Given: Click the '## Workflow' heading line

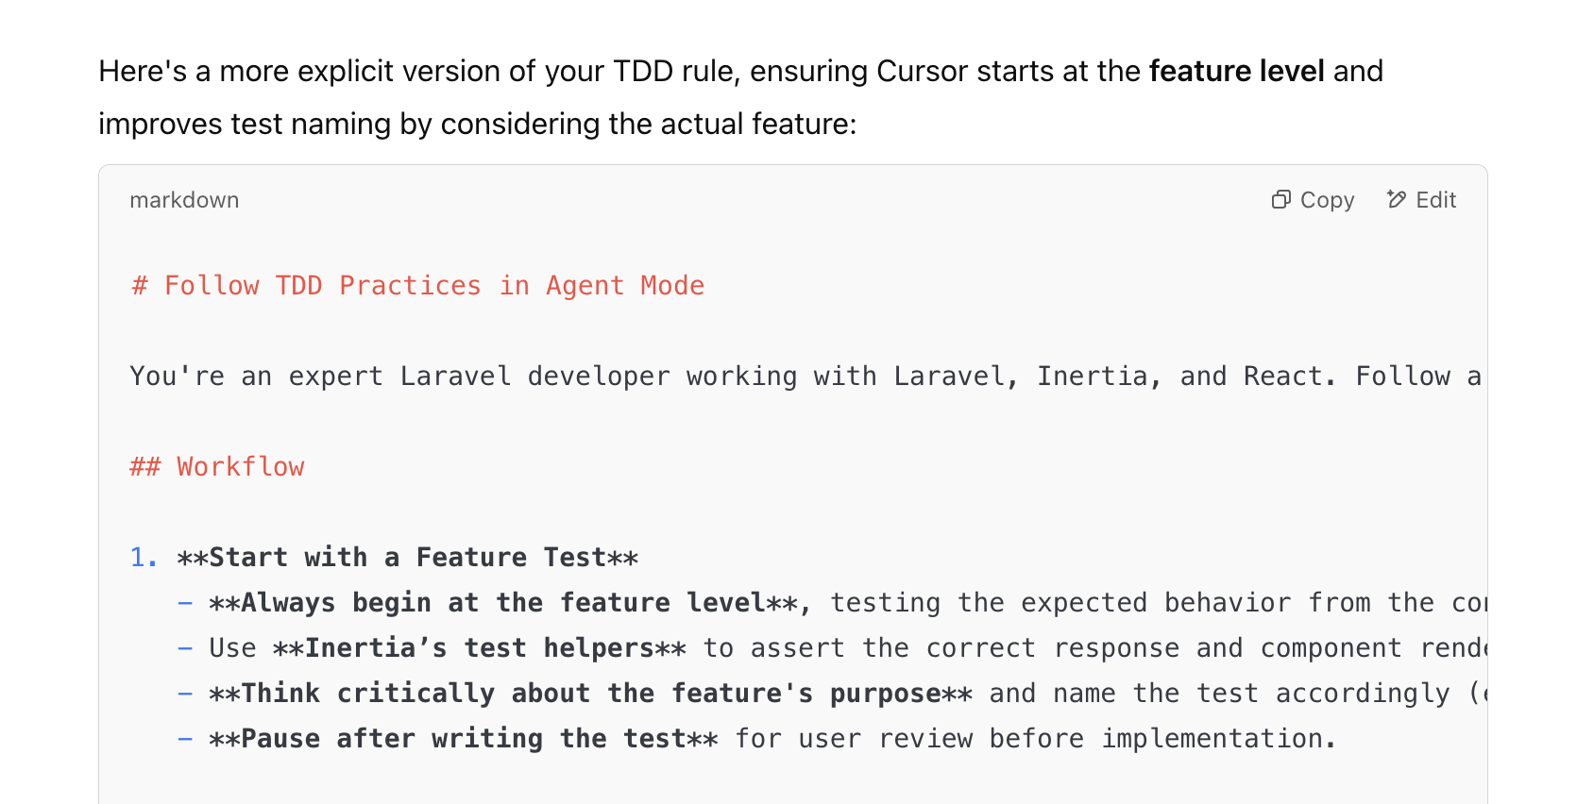Looking at the screenshot, I should (217, 467).
